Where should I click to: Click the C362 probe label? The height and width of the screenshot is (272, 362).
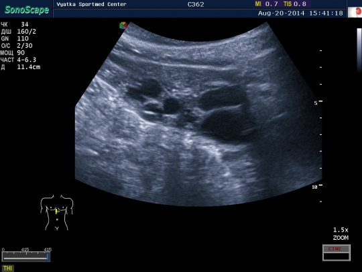[x=196, y=5]
